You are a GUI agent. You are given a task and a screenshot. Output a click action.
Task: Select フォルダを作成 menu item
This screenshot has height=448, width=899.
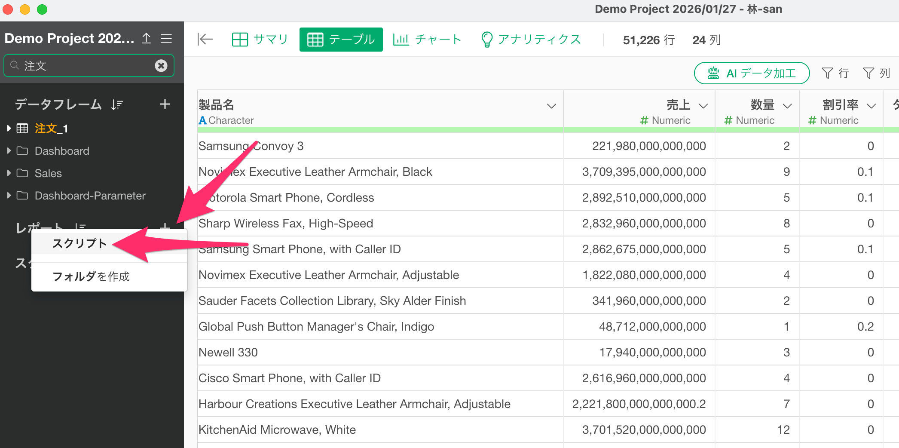(91, 276)
